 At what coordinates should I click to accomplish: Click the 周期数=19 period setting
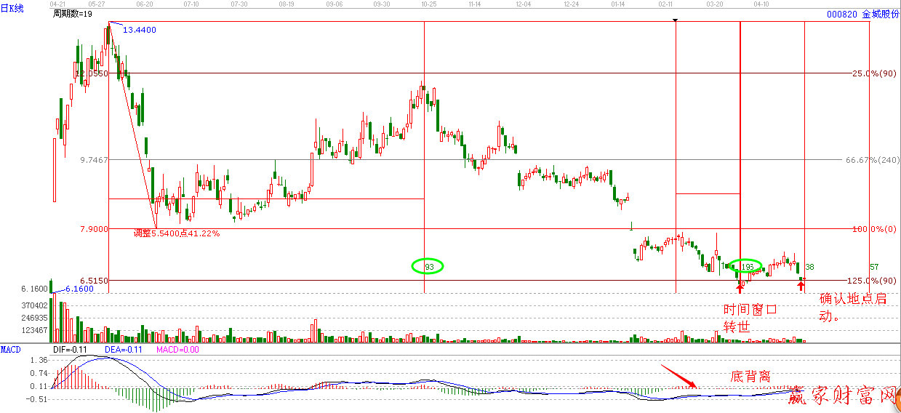(73, 15)
